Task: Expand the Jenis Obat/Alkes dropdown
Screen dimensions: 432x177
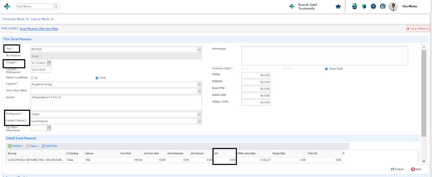Action: click(200, 91)
